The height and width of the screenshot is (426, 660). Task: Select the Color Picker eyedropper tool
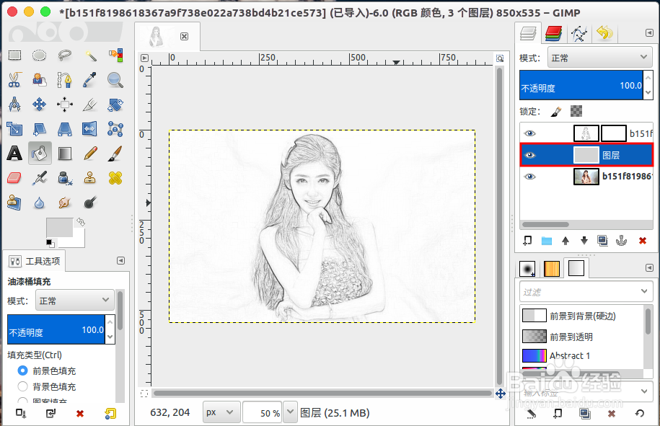[90, 80]
